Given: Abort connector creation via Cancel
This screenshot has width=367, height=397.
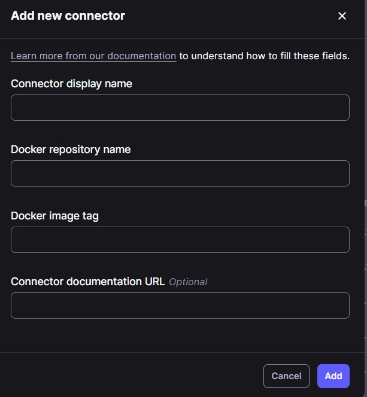Looking at the screenshot, I should (286, 376).
